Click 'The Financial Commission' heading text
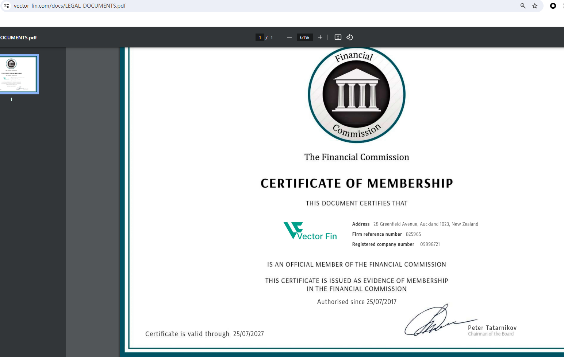 [x=357, y=157]
